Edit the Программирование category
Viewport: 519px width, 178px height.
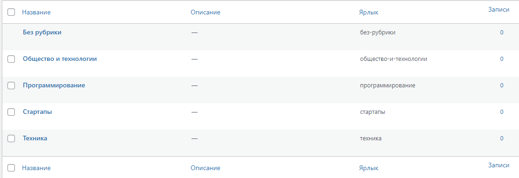tap(54, 85)
